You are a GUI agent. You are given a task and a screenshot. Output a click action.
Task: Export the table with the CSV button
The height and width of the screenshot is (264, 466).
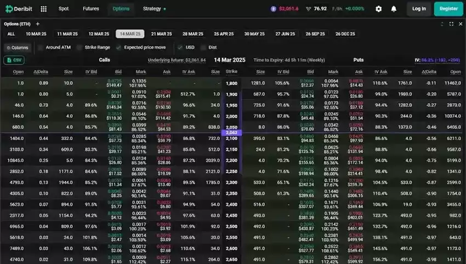[x=14, y=60]
